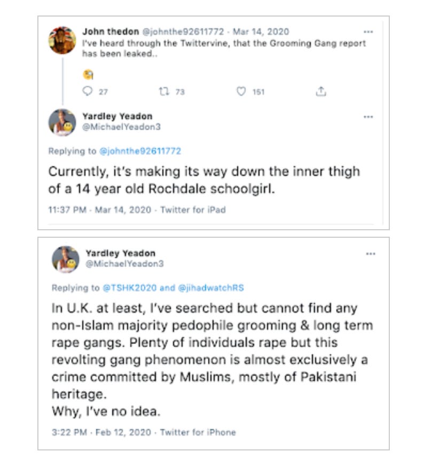Click the reply icon on John thedon's tweet
This screenshot has height=467, width=424.
pyautogui.click(x=86, y=92)
